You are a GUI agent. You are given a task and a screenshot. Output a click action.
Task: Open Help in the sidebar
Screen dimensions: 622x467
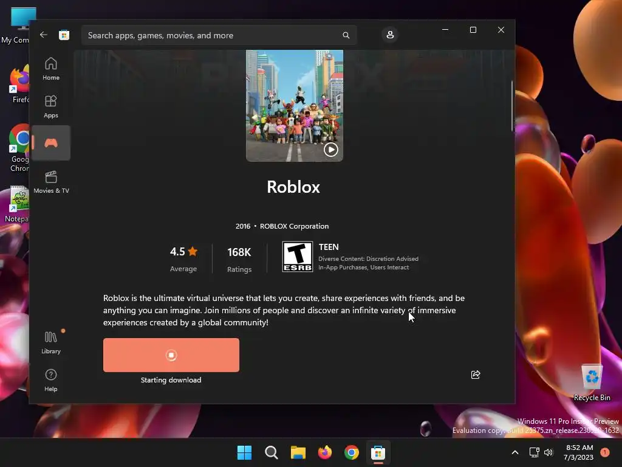51,380
